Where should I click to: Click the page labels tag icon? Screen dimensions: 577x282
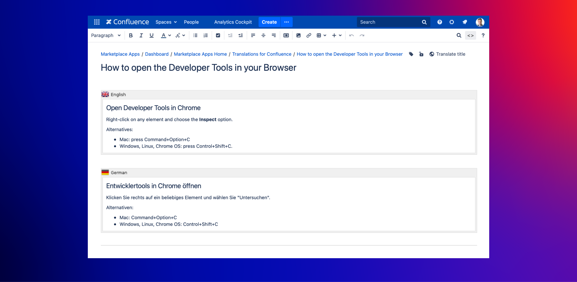(x=411, y=54)
